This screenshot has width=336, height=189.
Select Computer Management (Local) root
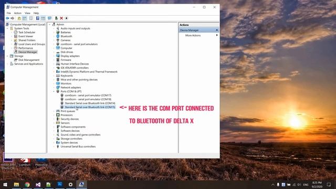27,25
